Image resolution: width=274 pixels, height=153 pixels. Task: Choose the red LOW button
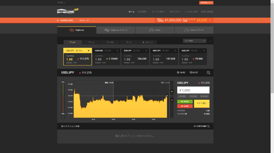pos(185,106)
